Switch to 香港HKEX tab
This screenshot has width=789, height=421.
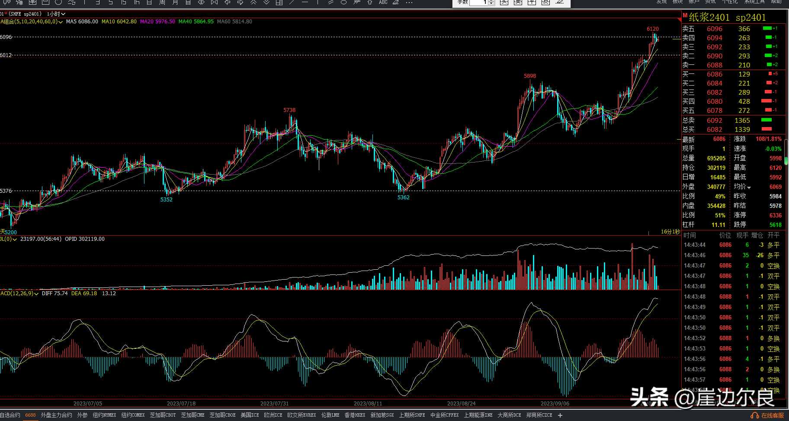[x=355, y=415]
